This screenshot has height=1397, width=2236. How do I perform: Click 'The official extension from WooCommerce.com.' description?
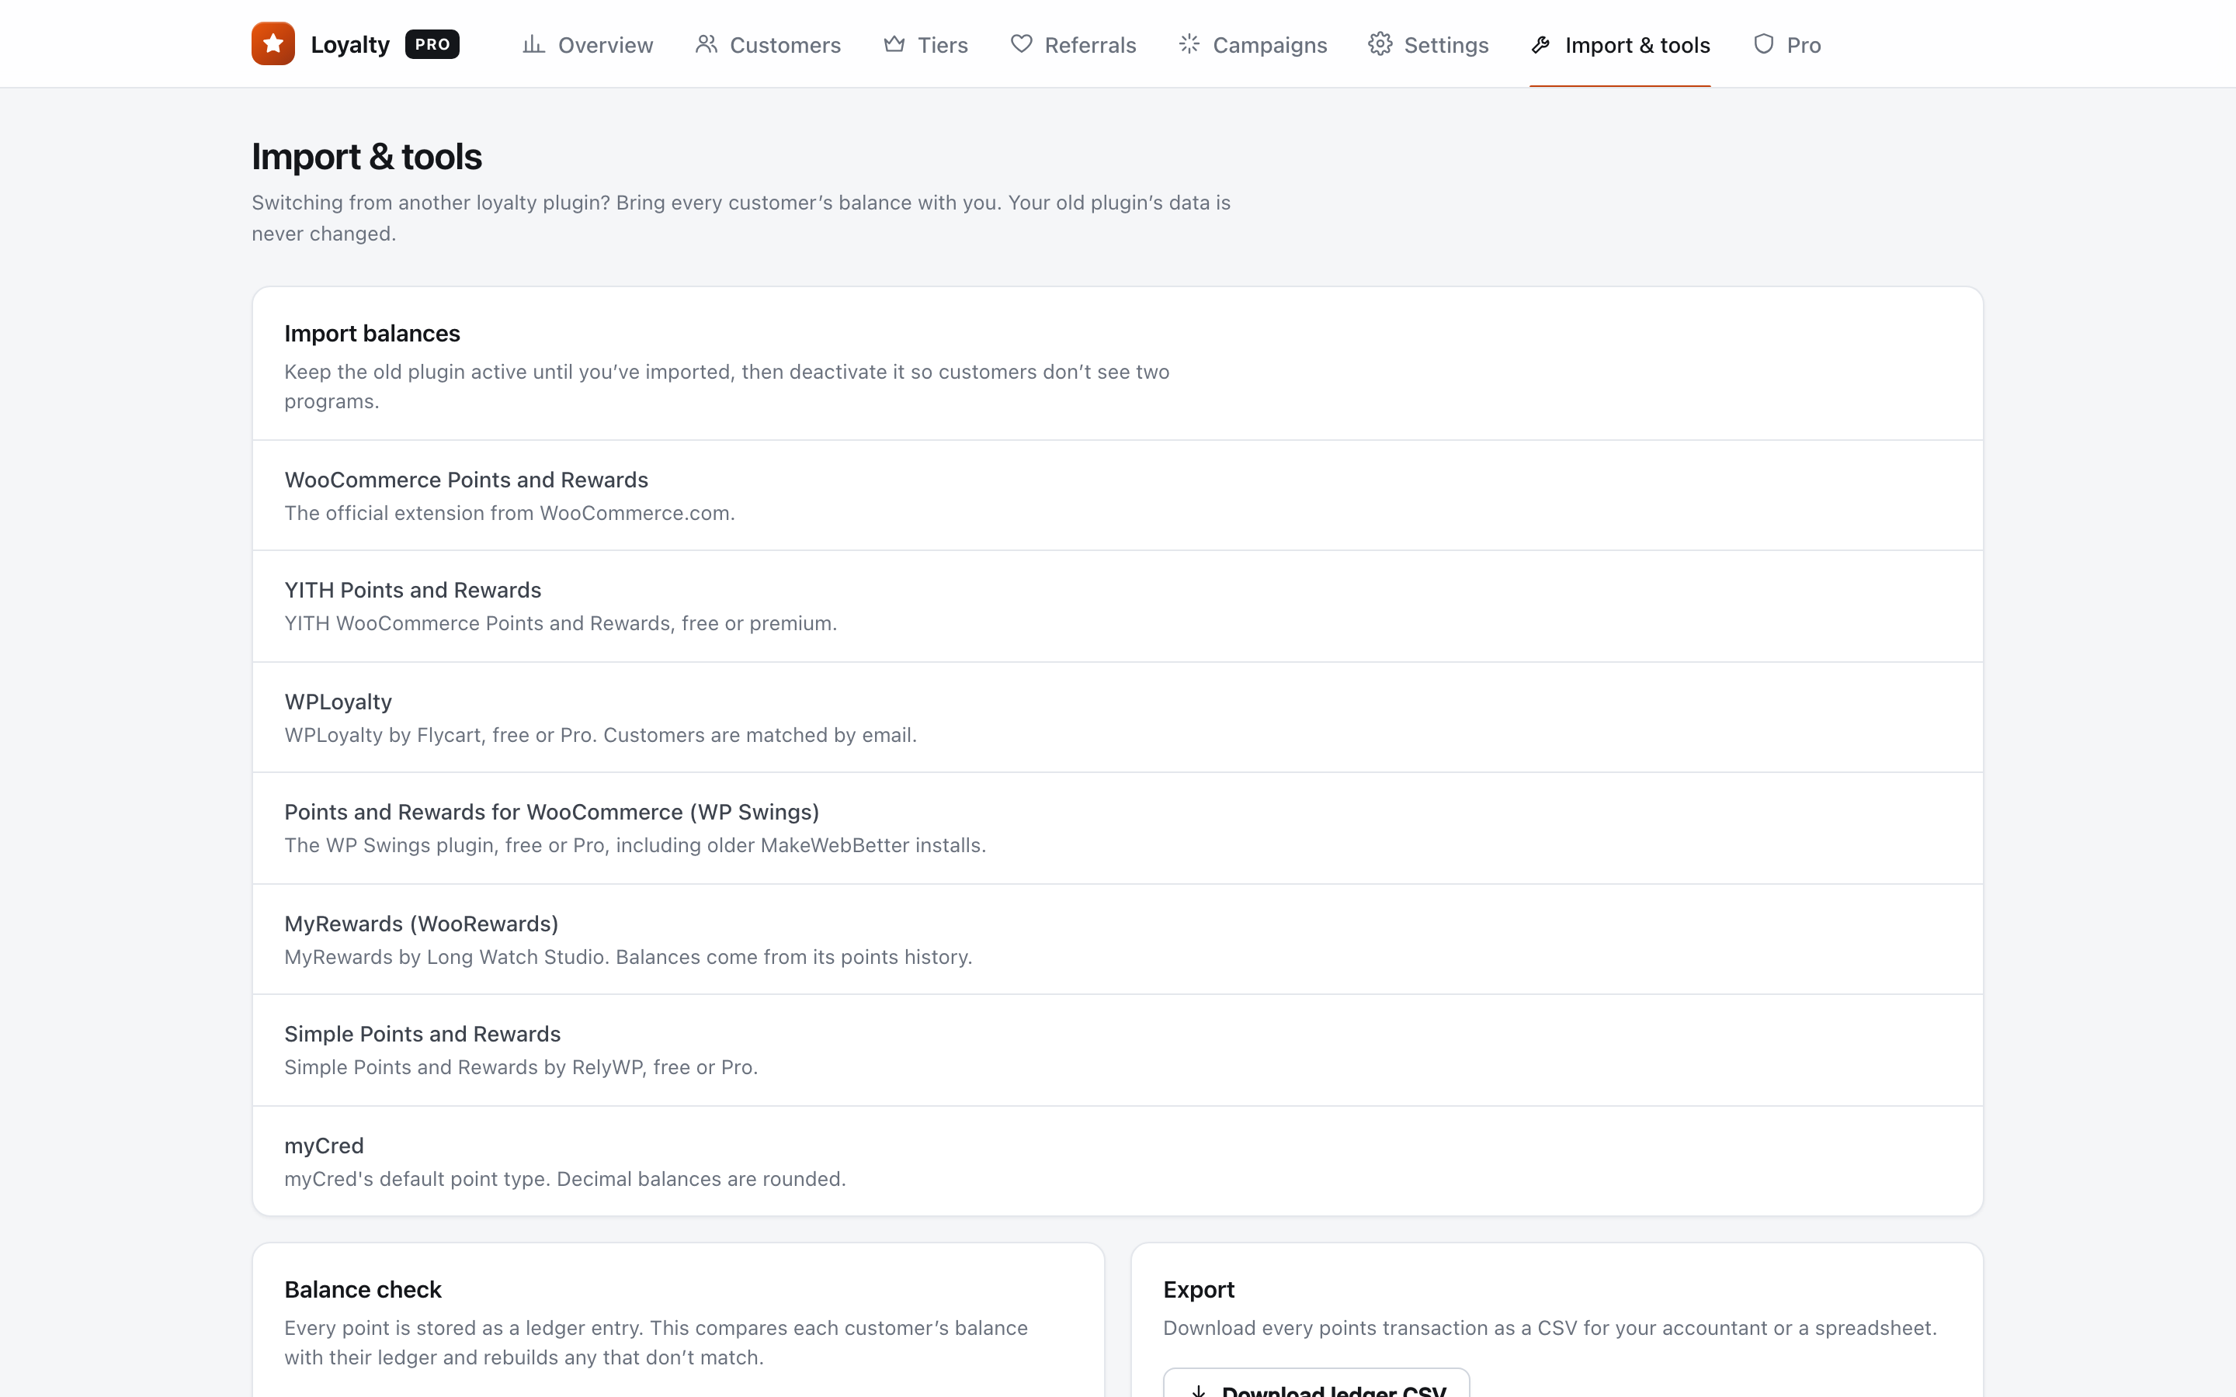coord(510,513)
